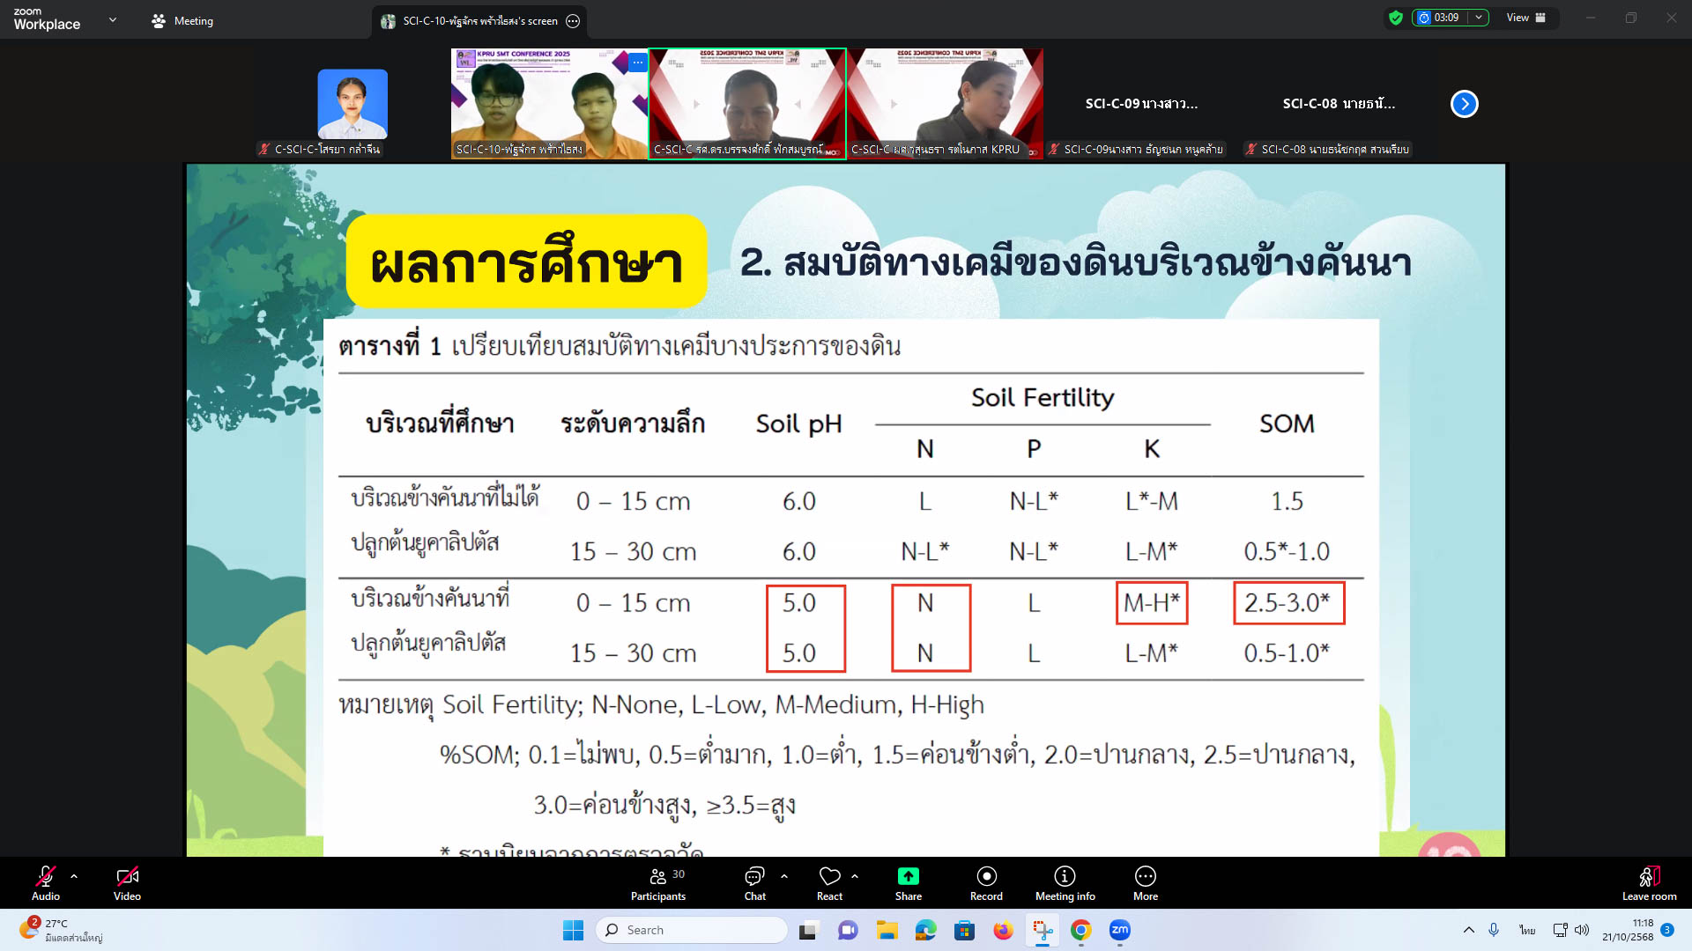Open the View layout menu

[x=1525, y=18]
